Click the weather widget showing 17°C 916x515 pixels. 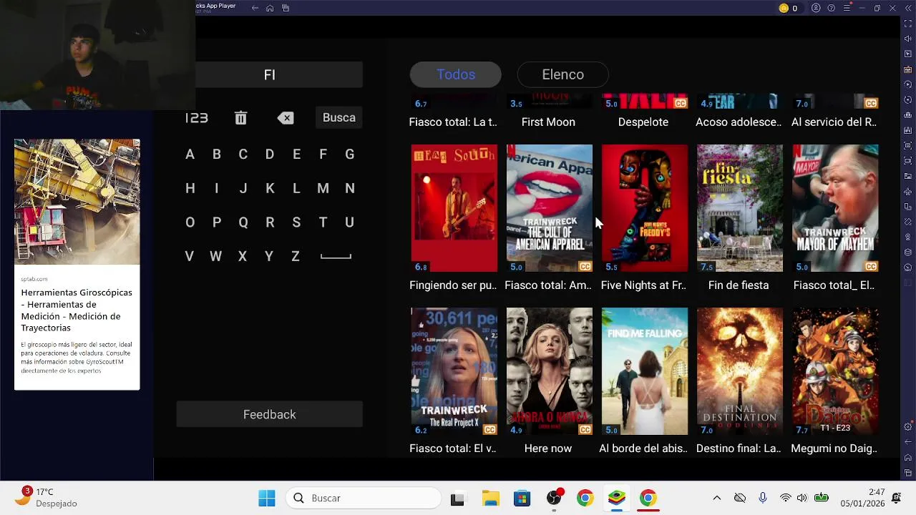(47, 498)
